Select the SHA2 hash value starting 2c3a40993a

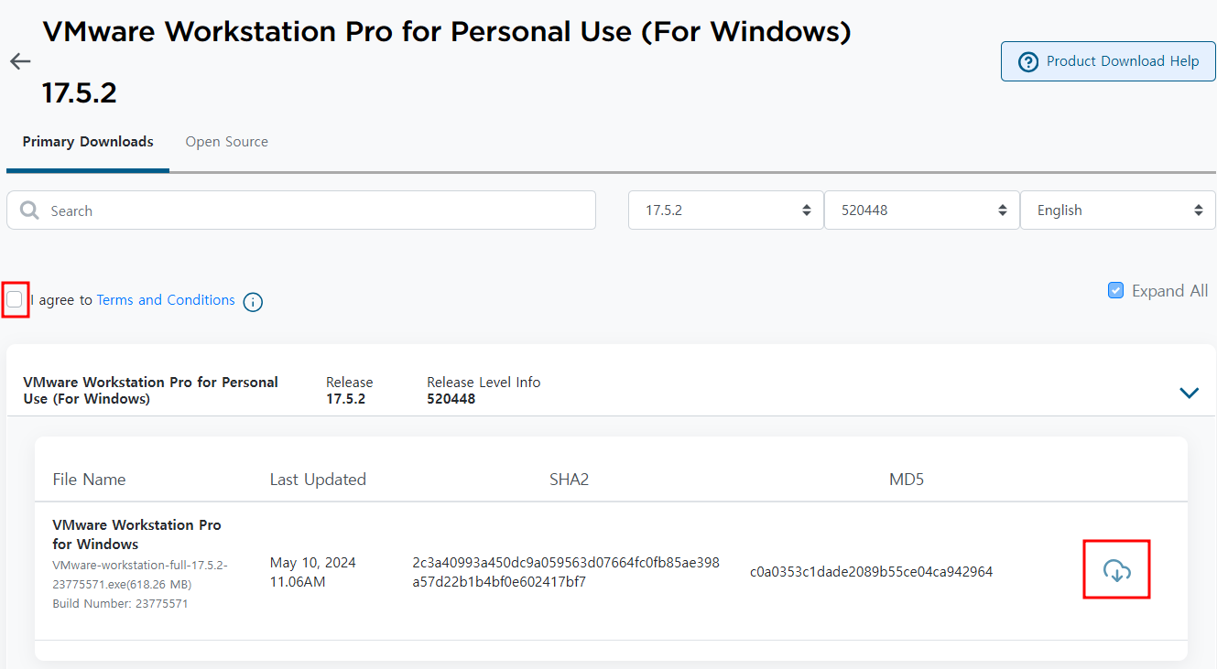click(566, 572)
